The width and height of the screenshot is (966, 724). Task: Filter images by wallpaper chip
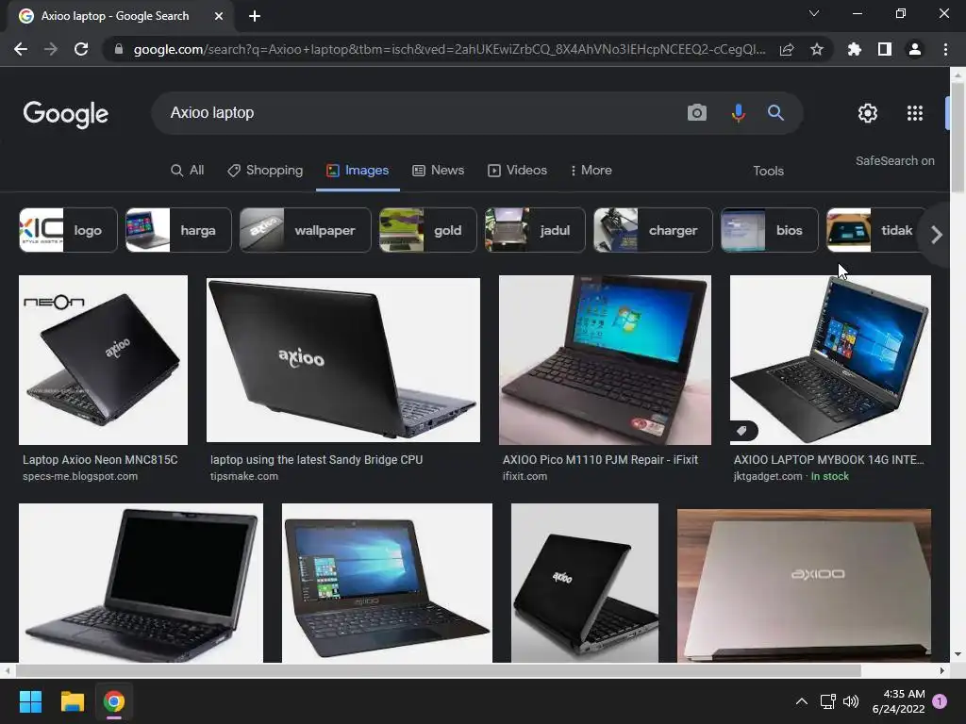click(306, 230)
